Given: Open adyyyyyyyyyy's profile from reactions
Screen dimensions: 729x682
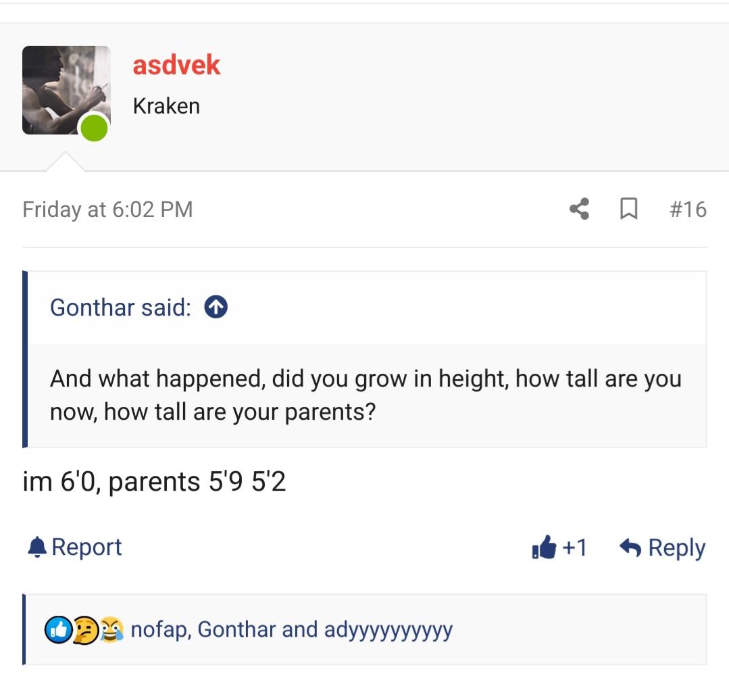Looking at the screenshot, I should [x=388, y=630].
